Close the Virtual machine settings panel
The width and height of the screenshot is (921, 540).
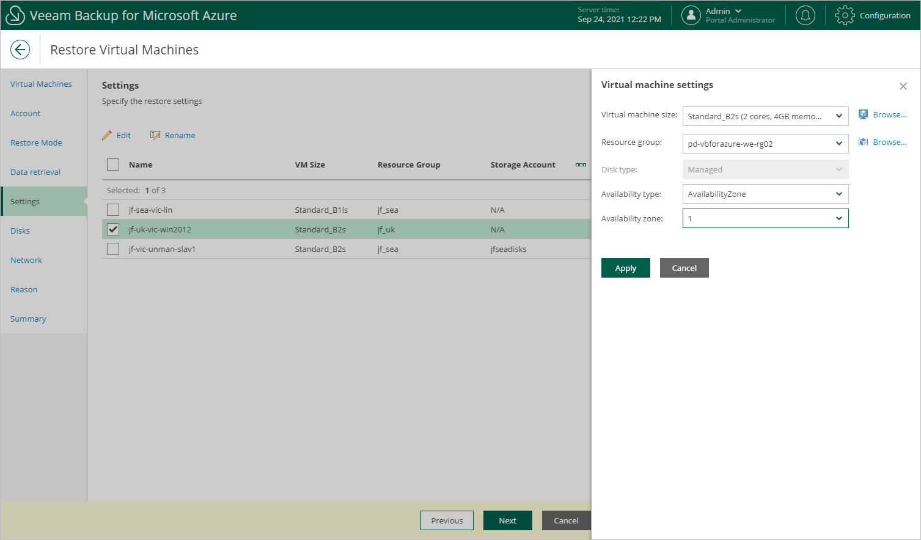point(903,86)
